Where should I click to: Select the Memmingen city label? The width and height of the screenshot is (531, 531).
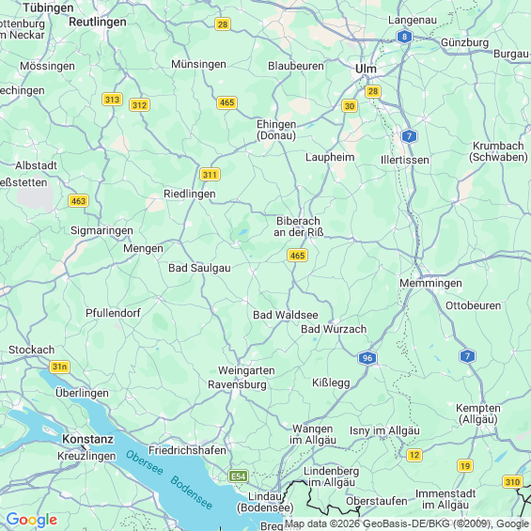[x=430, y=283]
